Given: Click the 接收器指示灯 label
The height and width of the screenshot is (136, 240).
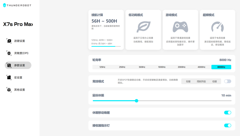Looking at the screenshot, I should (101, 125).
